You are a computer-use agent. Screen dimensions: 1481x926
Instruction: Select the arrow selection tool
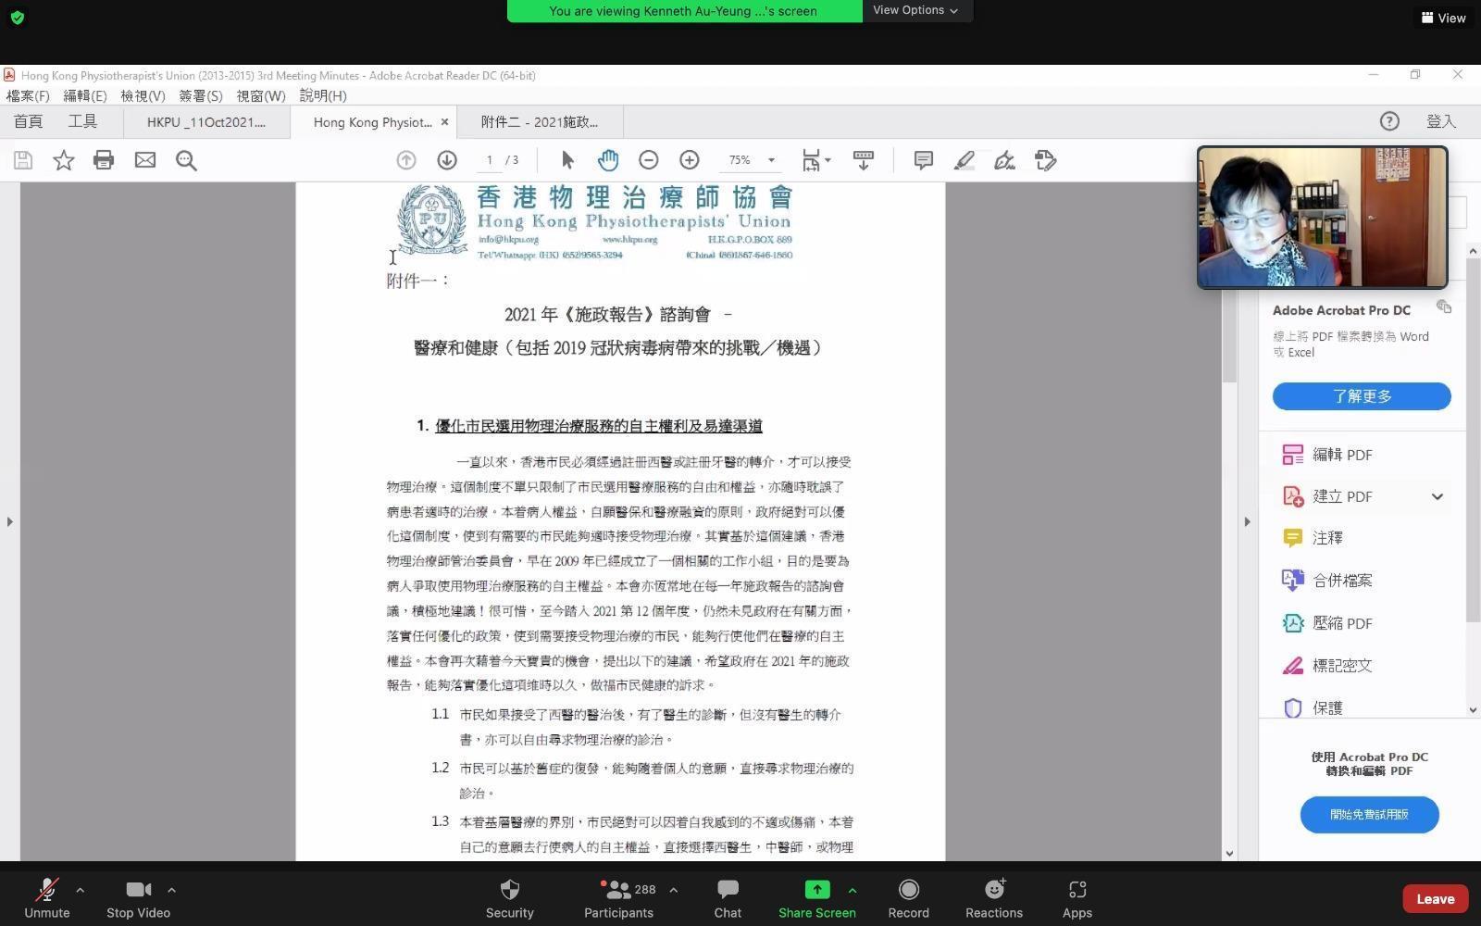(x=567, y=160)
